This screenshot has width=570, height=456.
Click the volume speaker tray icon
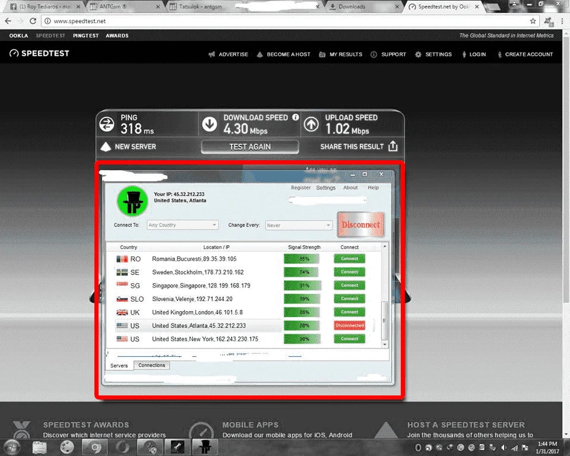coord(503,448)
